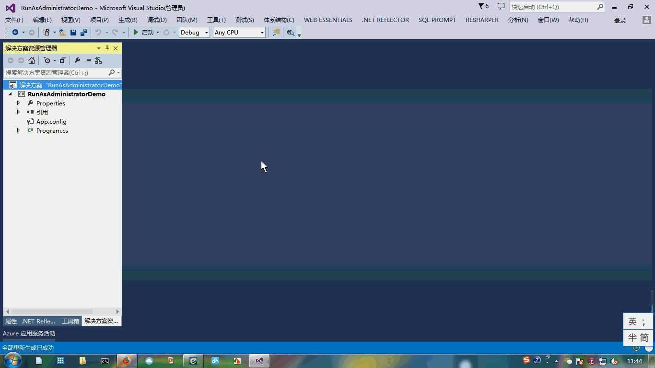655x368 pixels.
Task: Navigate backward using the blue back arrow
Action: (x=15, y=33)
